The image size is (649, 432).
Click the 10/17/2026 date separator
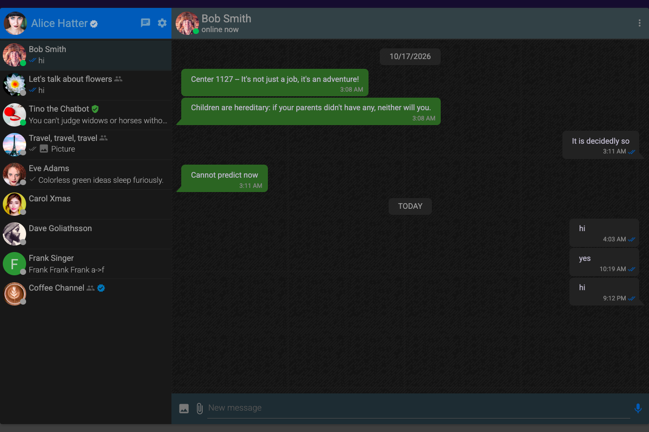coord(410,57)
